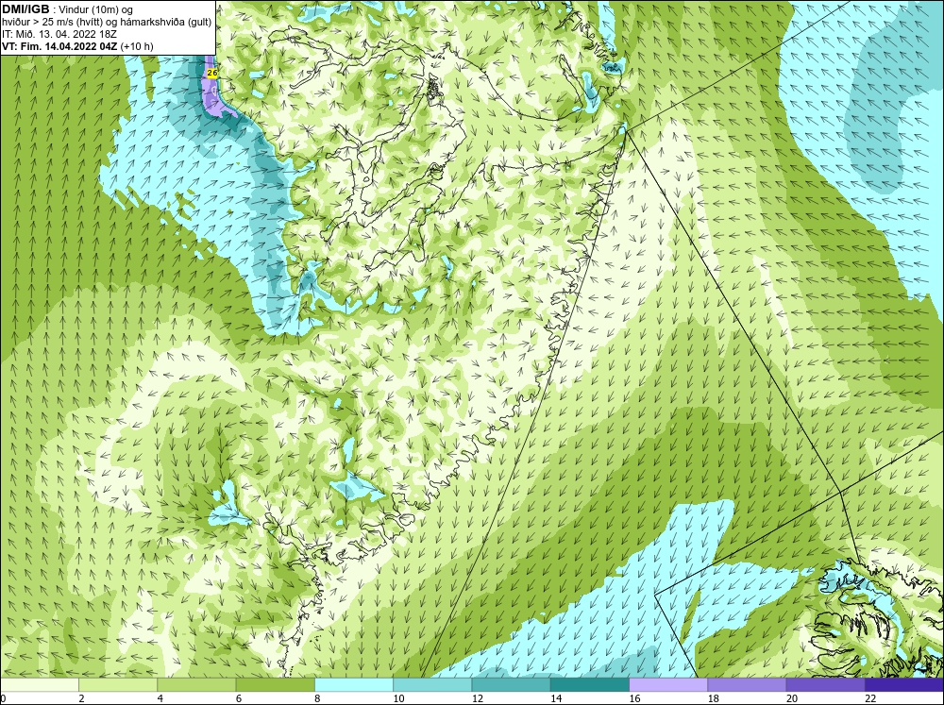Select the 4–6 m/s legend swatch
This screenshot has width=944, height=705.
[196, 685]
